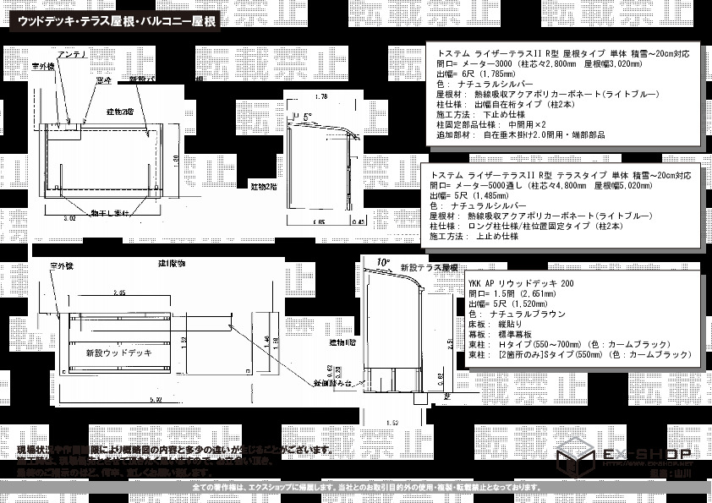
Task: Click the 1.52 depth dimension at bottom
Action: [392, 423]
